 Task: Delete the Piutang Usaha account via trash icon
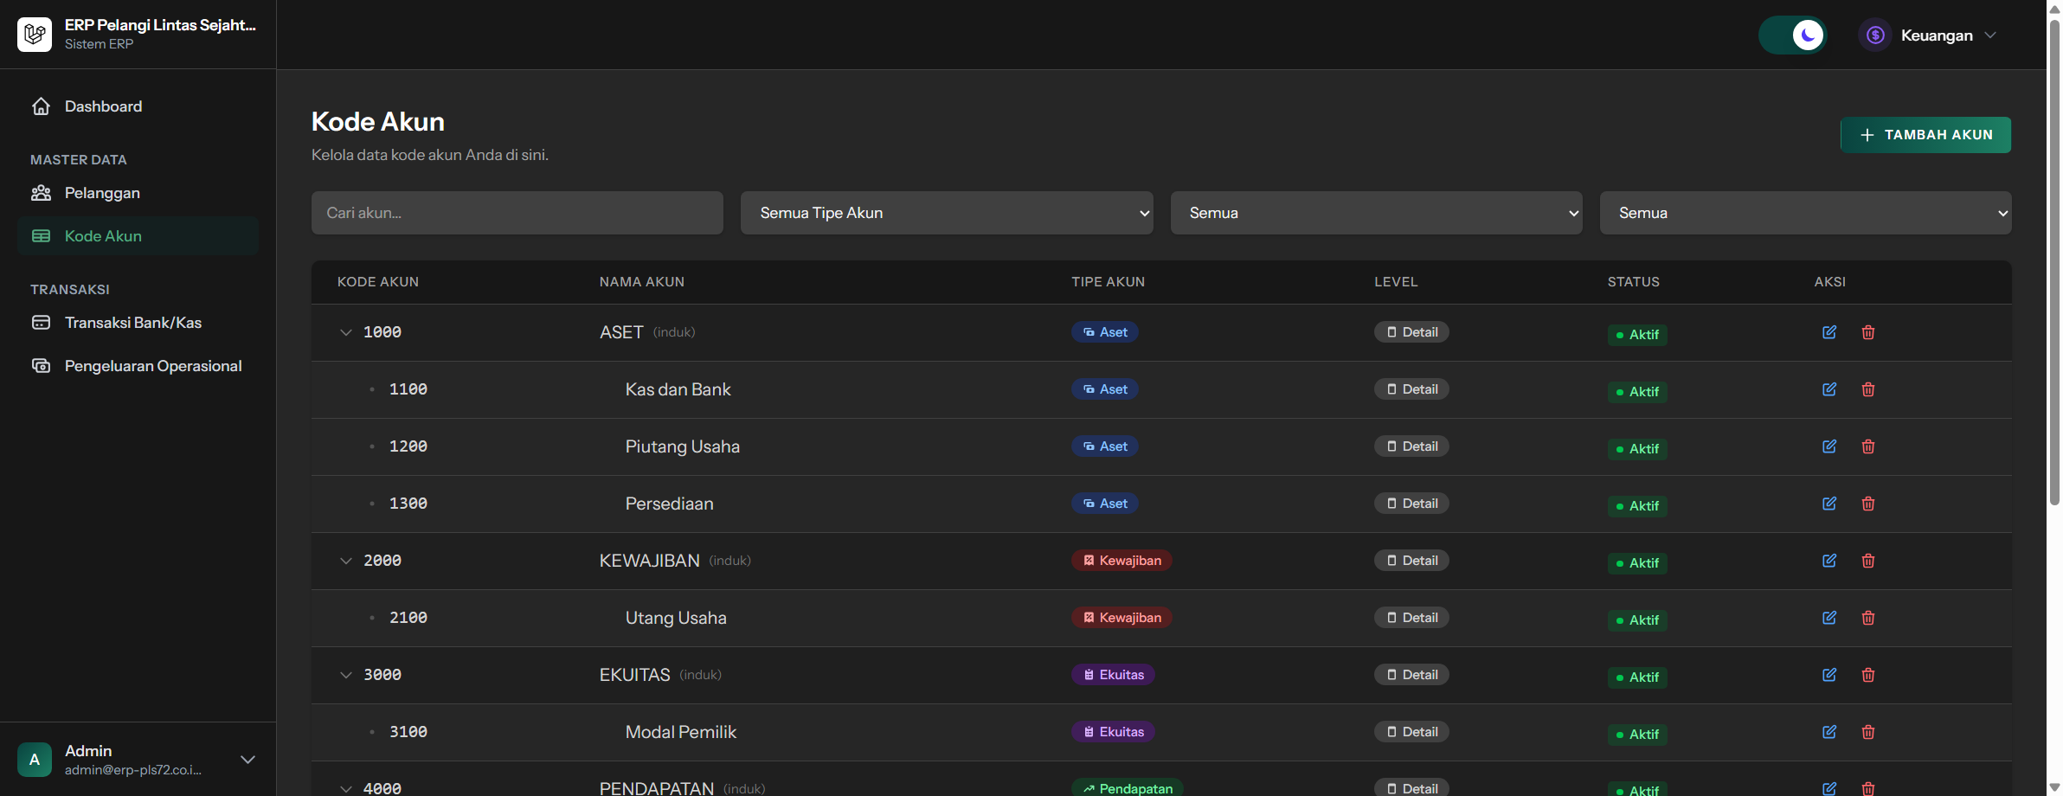[1867, 446]
